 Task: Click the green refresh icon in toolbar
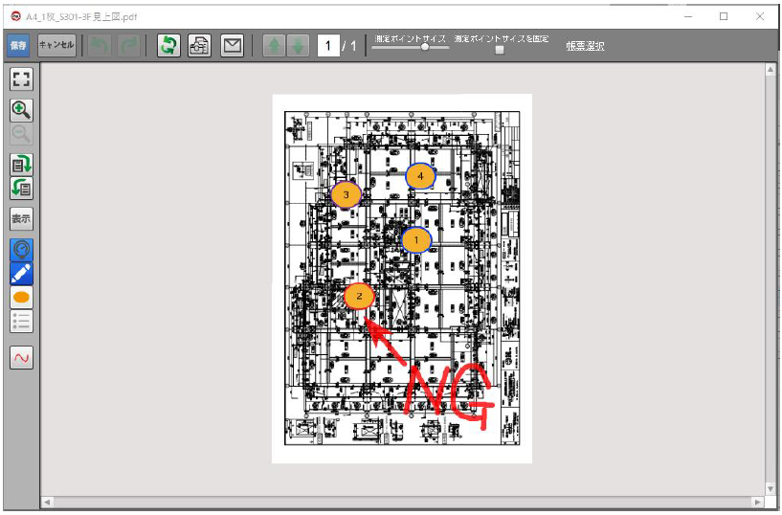pos(168,46)
